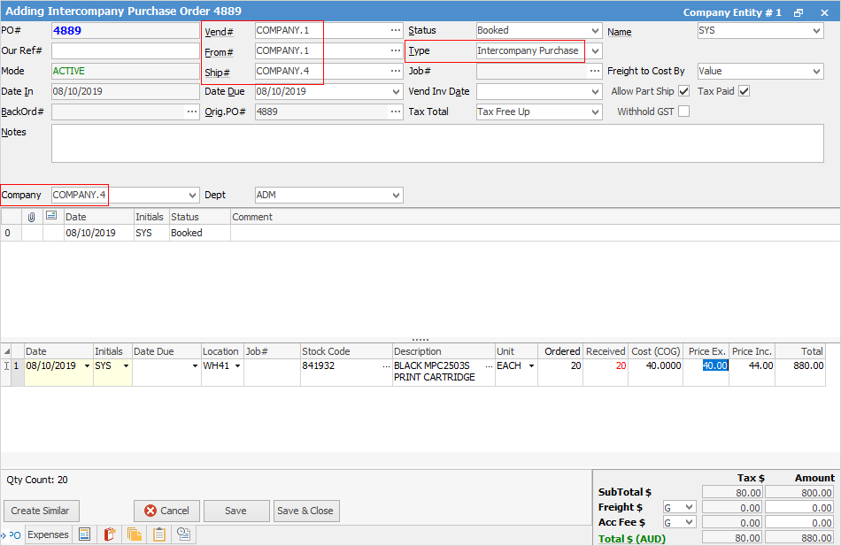Open the red folder tab icon

[110, 534]
